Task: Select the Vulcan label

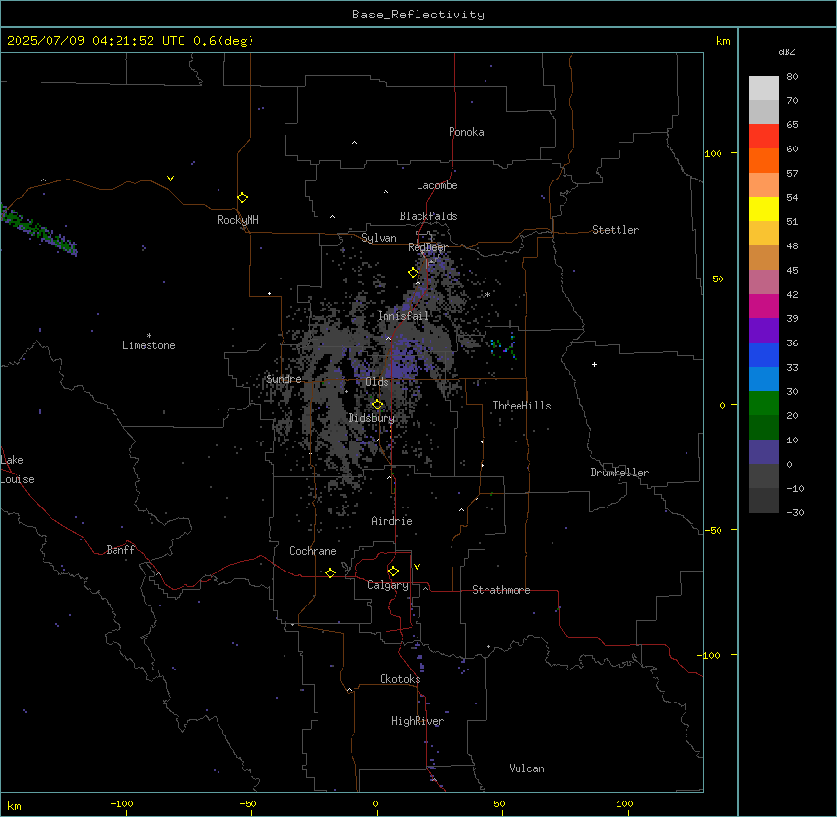Action: 527,768
